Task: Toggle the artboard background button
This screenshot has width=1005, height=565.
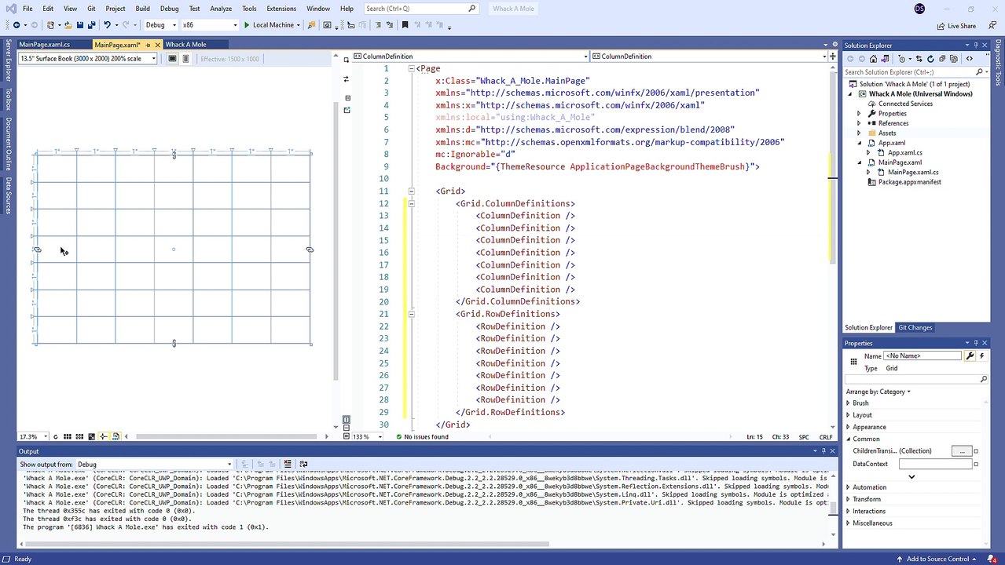Action: point(92,436)
